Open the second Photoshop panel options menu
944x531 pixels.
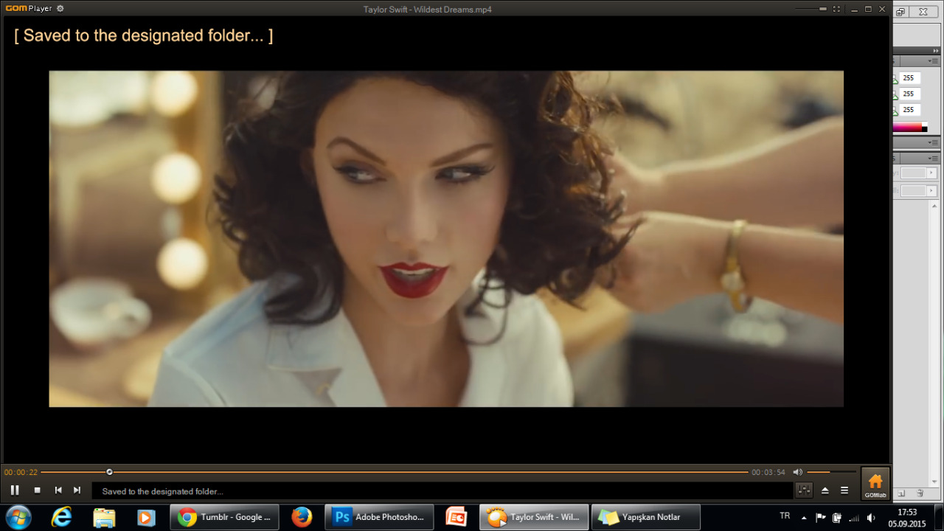pyautogui.click(x=934, y=142)
